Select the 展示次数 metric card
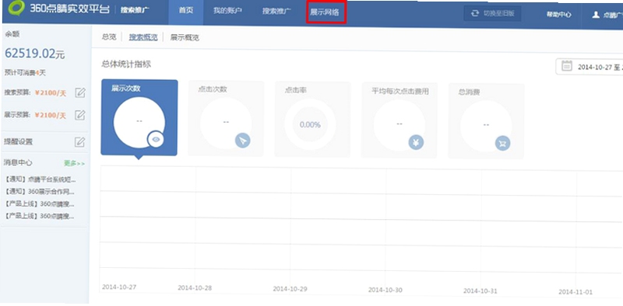623x306 pixels. point(139,117)
